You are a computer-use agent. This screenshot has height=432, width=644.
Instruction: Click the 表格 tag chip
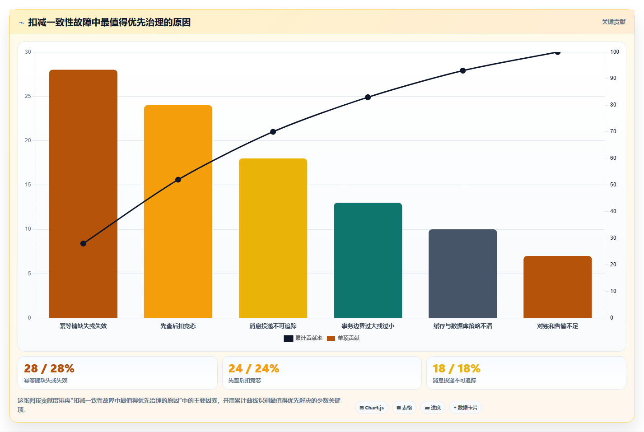[404, 408]
